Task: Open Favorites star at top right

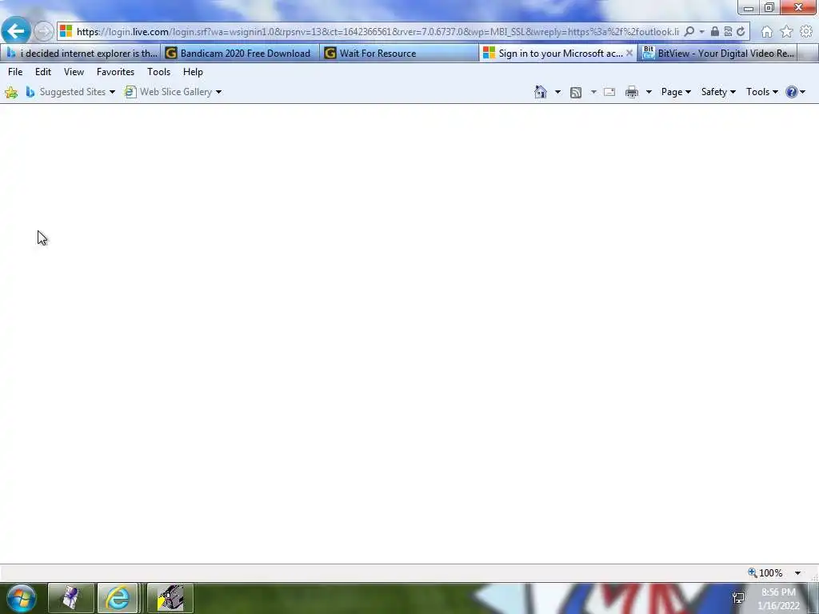Action: 787,32
